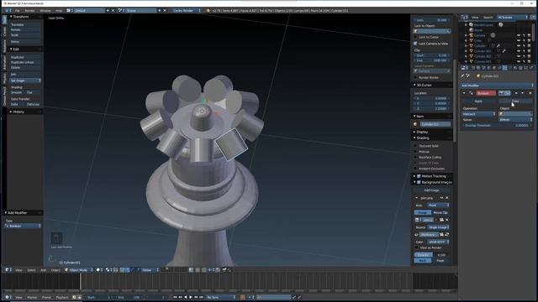Open the 3D viewport Select menu
Viewport: 538px width, 302px height.
click(31, 270)
